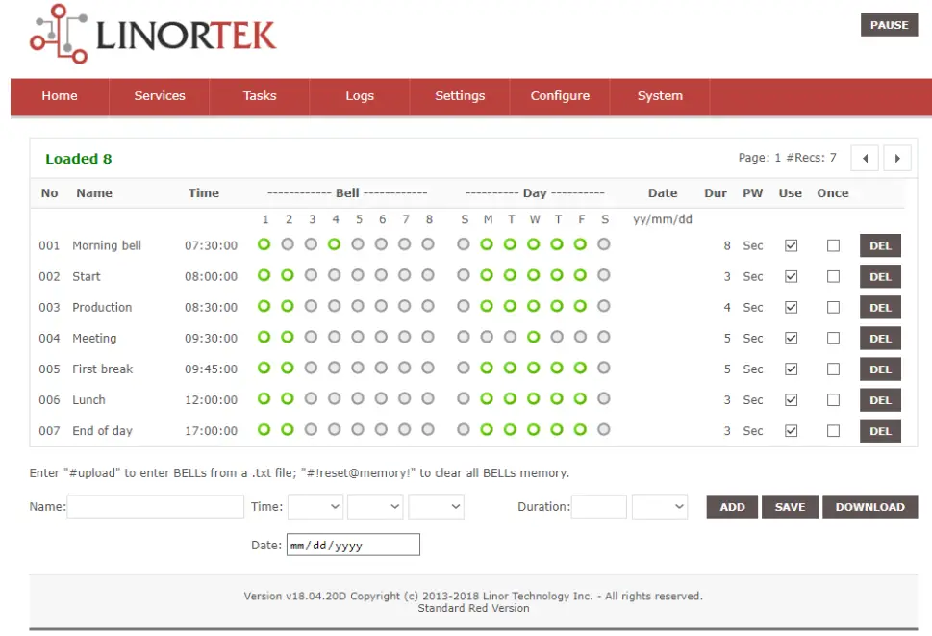This screenshot has width=932, height=636.
Task: Delete the Lunch schedule with its DEL button
Action: [x=879, y=399]
